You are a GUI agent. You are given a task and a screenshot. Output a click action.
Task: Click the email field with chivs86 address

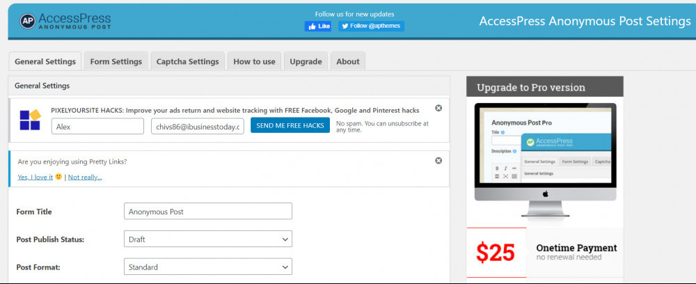pyautogui.click(x=198, y=126)
